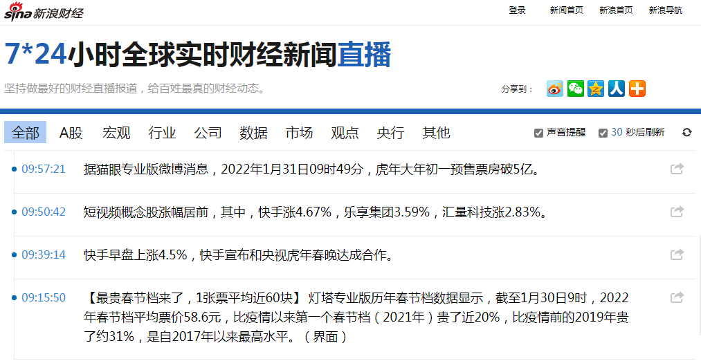The width and height of the screenshot is (701, 361).
Task: Click the 09:39:14 timestamp
Action: coord(44,254)
